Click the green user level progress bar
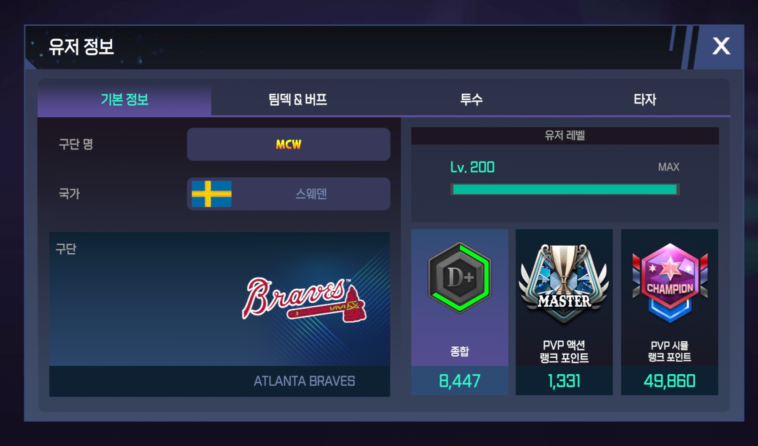The image size is (758, 446). 565,190
